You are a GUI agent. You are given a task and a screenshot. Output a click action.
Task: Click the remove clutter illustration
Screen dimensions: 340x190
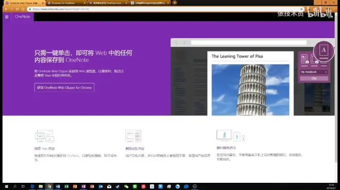click(x=133, y=136)
